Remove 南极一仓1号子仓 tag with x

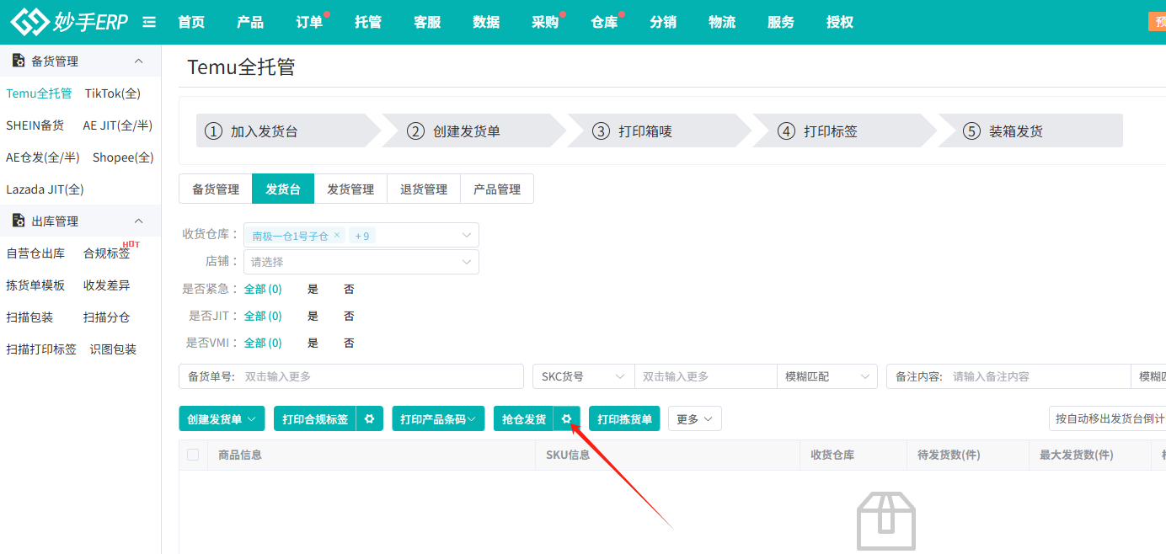tap(337, 235)
